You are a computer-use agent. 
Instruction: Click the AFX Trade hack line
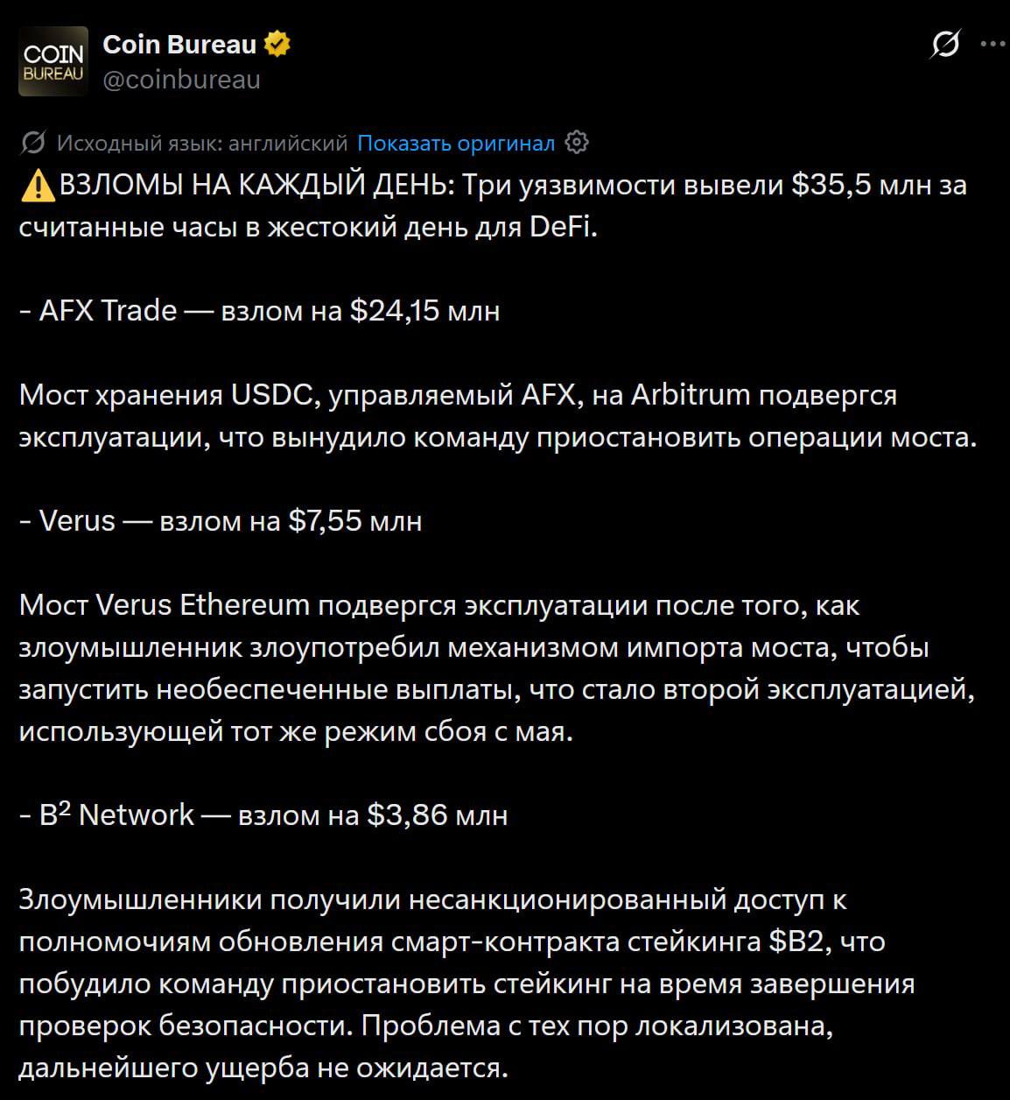[260, 310]
